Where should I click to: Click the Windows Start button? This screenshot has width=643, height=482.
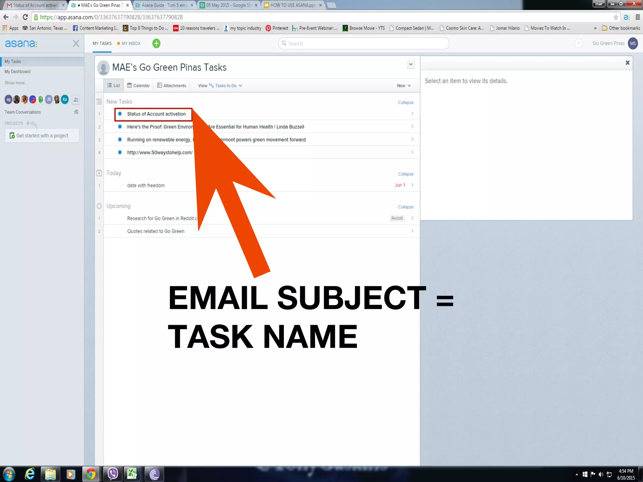coord(9,474)
